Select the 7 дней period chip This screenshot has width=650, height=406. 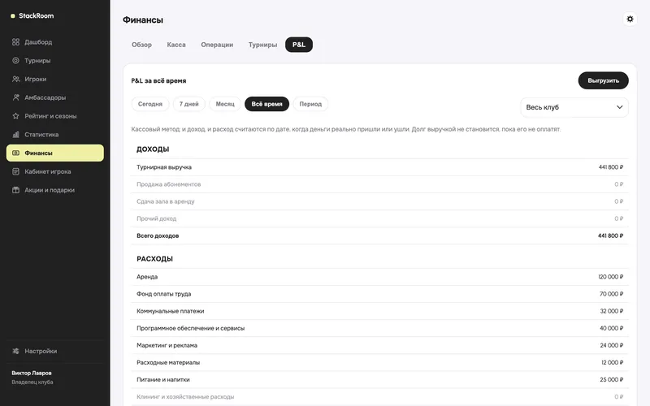pyautogui.click(x=189, y=104)
